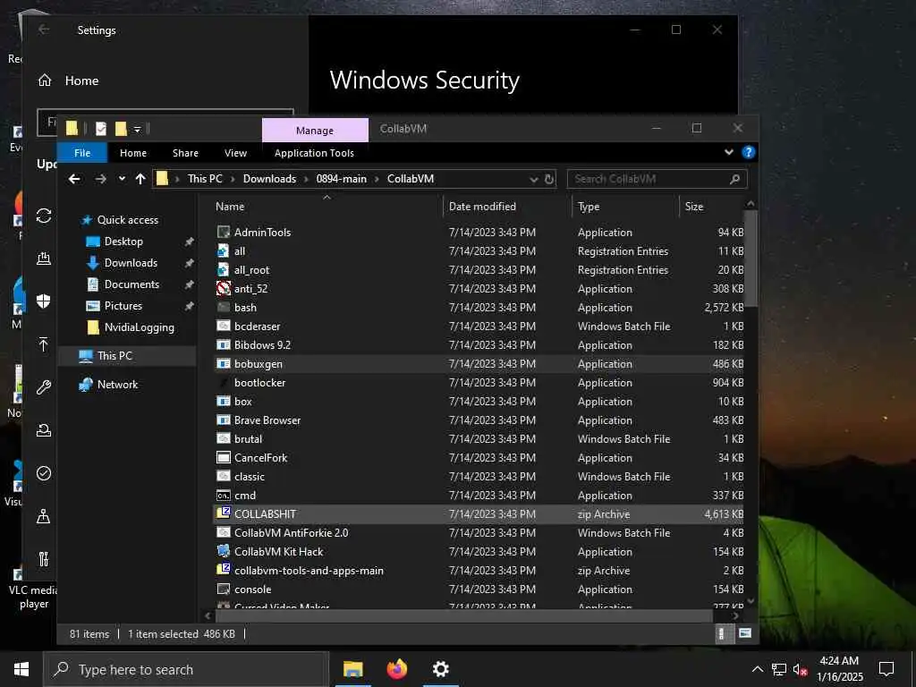Launch Firefox from the taskbar
Viewport: 916px width, 687px height.
click(396, 669)
